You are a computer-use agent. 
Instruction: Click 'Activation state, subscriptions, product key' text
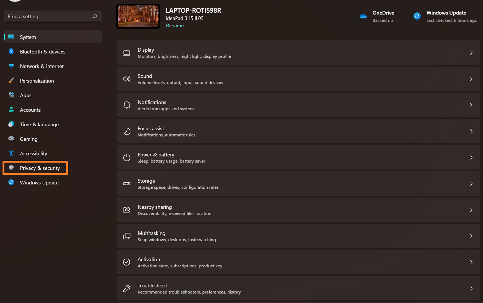pyautogui.click(x=180, y=266)
